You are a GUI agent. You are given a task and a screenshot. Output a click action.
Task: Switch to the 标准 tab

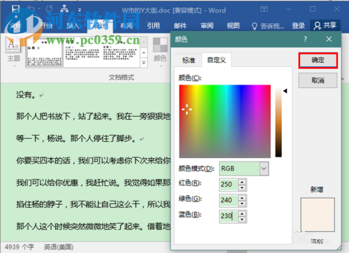[x=188, y=60]
